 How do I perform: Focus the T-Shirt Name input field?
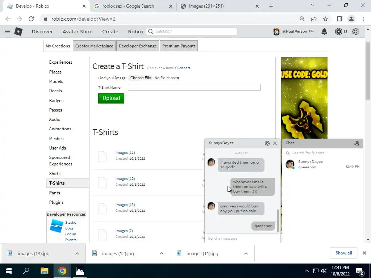pos(194,87)
